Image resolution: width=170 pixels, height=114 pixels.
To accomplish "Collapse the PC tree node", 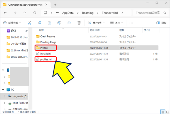I will tap(3, 90).
